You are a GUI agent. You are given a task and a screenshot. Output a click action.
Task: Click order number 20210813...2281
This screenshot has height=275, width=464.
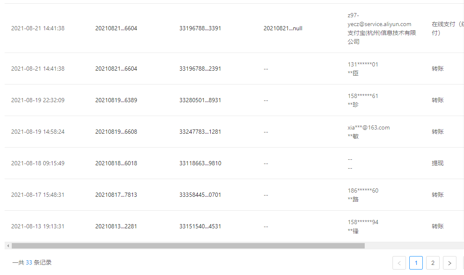pyautogui.click(x=116, y=226)
